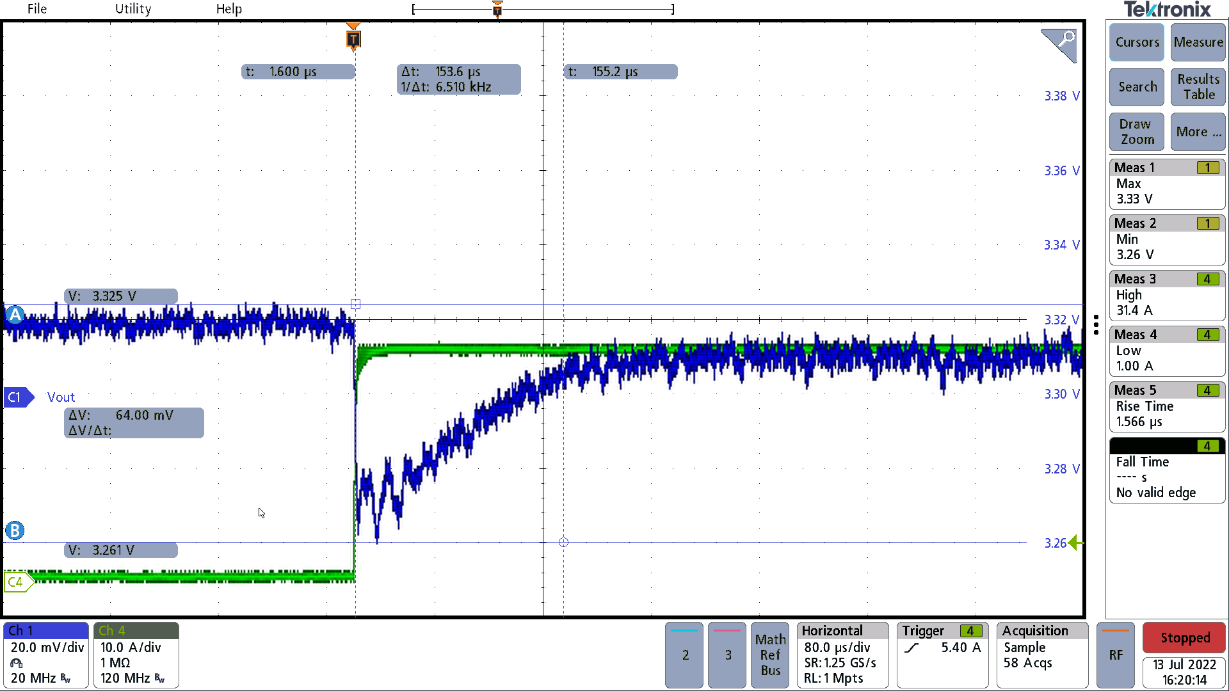Add Math Ref Bus waveform

770,655
